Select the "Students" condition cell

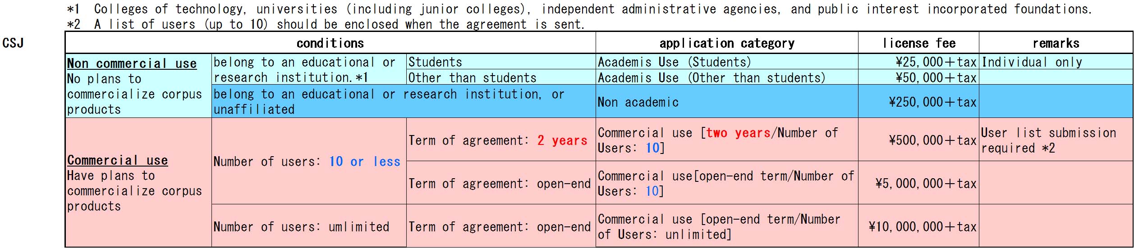click(x=435, y=62)
